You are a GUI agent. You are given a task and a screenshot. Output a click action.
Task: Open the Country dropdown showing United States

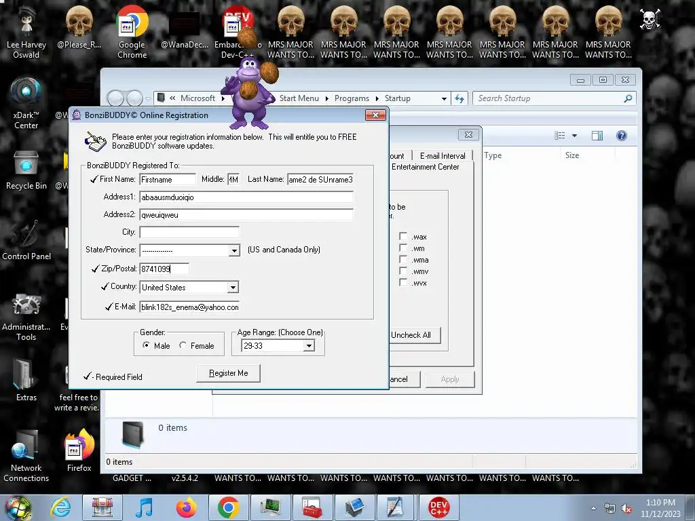pos(233,287)
